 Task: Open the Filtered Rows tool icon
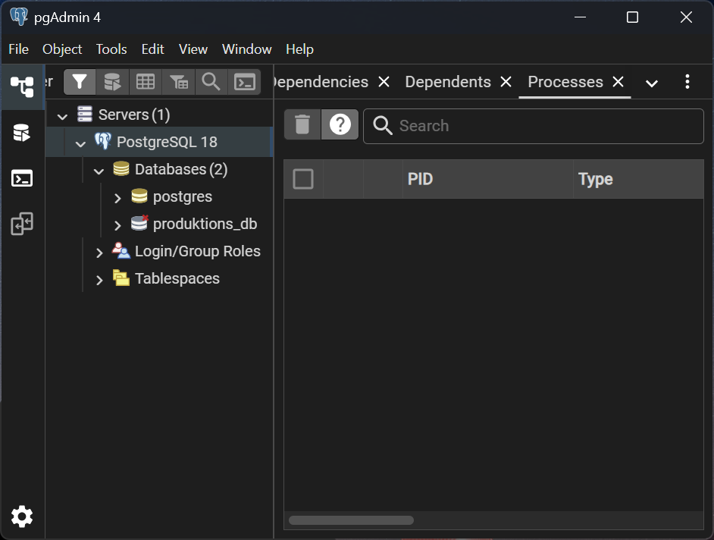click(x=178, y=82)
